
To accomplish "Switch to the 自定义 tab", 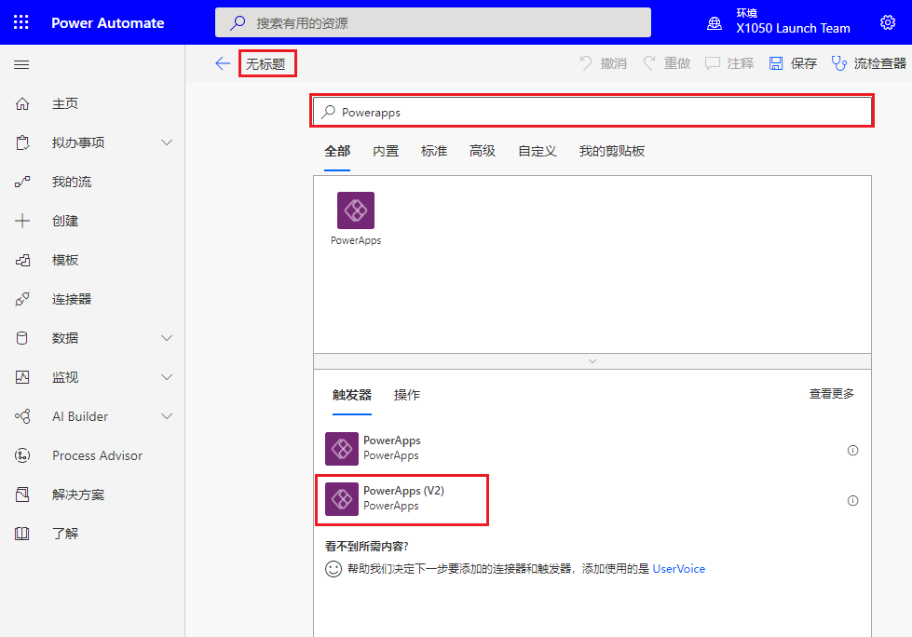I will pyautogui.click(x=538, y=151).
